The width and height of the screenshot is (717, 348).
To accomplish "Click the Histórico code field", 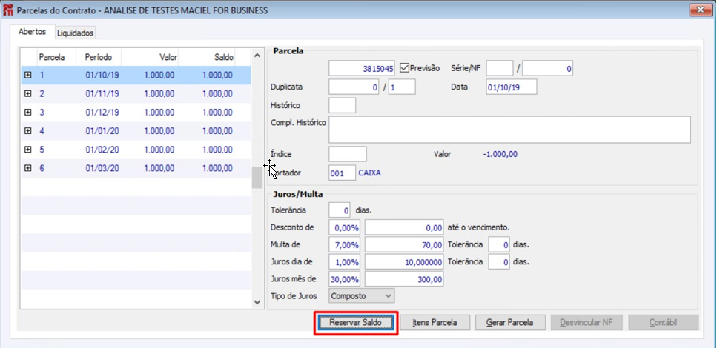I will pos(343,105).
